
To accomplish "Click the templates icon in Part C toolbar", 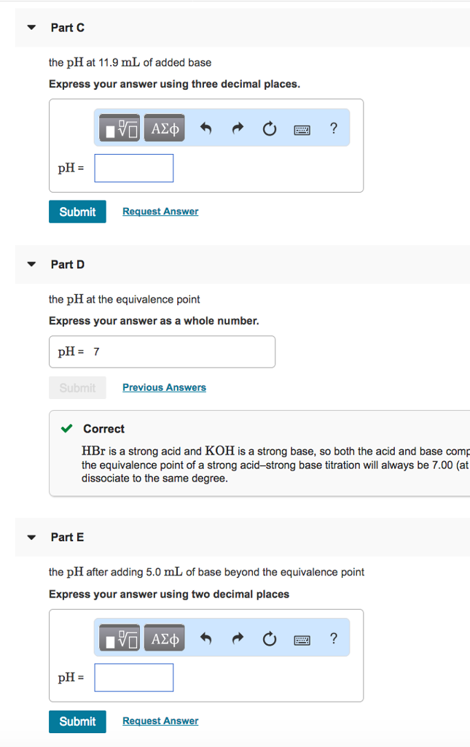I will (120, 129).
